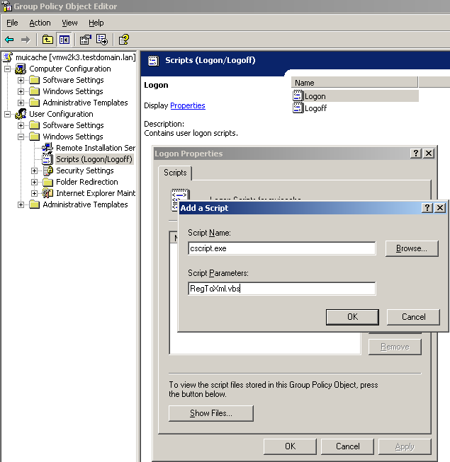Collapse Windows Settings under User Configuration
450x462 pixels.
coord(21,137)
